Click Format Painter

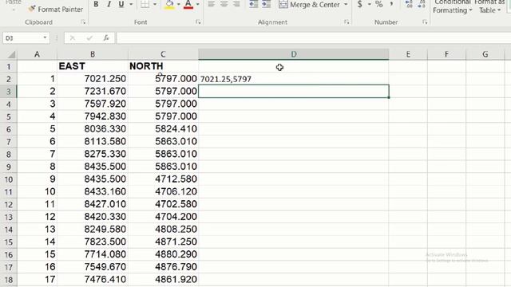pos(56,9)
